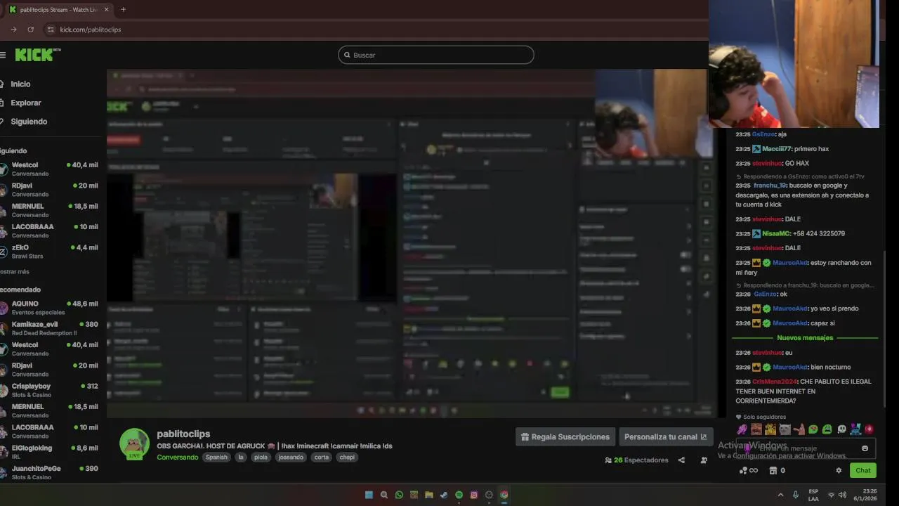Open File Explorer from the taskbar

pos(429,495)
